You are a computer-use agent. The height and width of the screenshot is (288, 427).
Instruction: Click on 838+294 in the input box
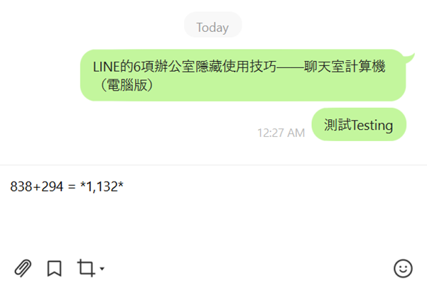pos(36,187)
